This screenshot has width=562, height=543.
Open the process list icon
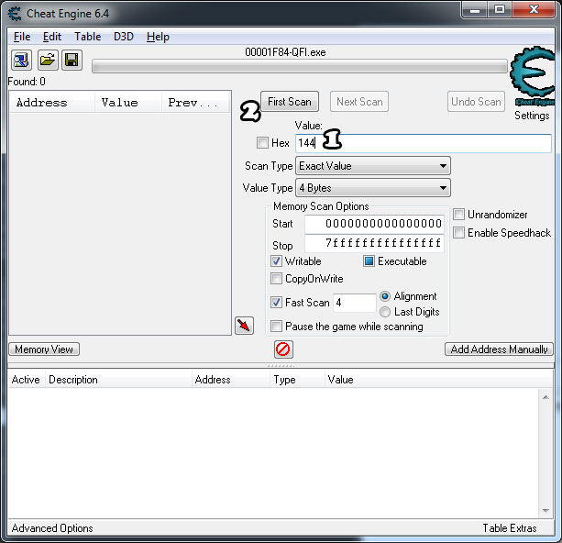(21, 60)
